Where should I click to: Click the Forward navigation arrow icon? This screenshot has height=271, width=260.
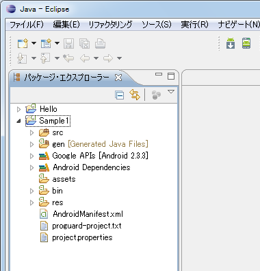108,58
